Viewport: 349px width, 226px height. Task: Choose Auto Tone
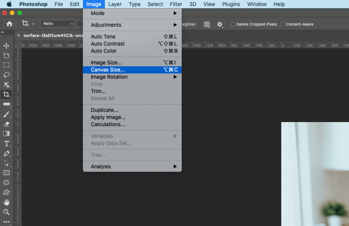[x=132, y=36]
